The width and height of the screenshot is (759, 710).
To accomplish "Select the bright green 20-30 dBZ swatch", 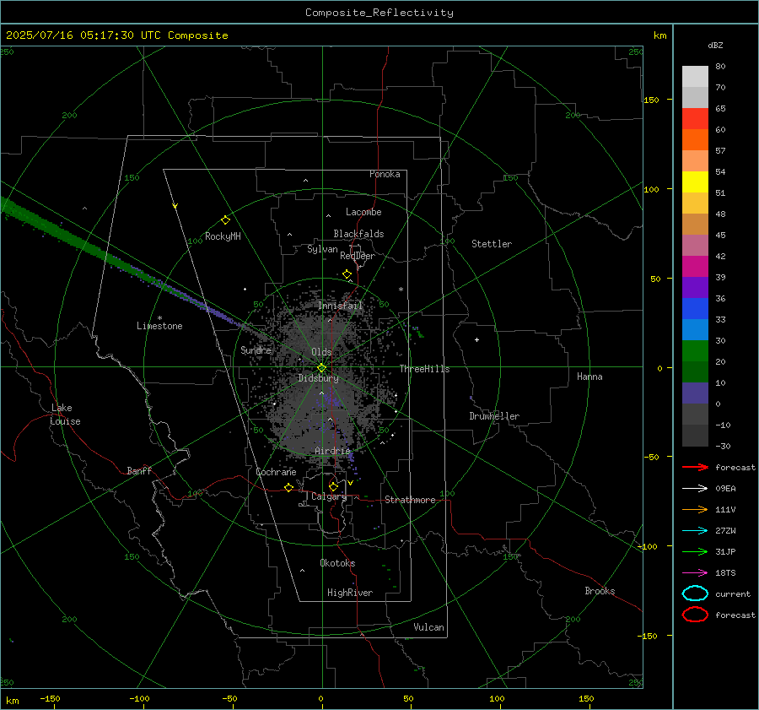I will click(x=695, y=350).
